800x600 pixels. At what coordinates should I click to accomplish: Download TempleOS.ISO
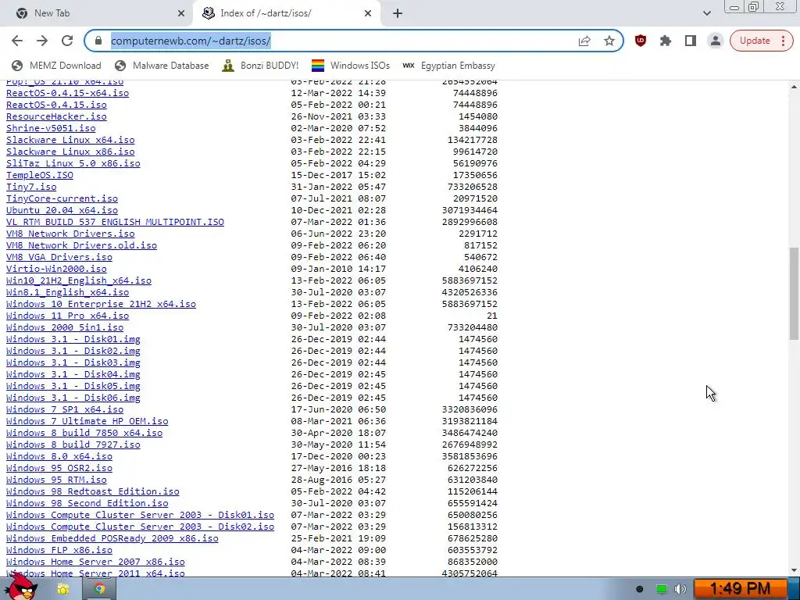pyautogui.click(x=40, y=175)
